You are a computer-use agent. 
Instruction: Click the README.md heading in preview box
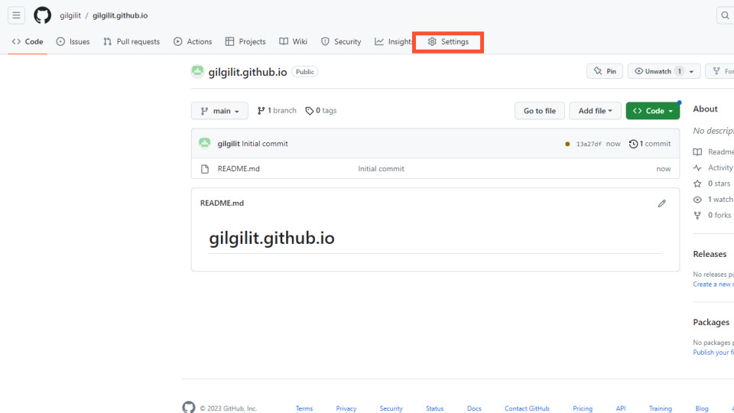222,203
